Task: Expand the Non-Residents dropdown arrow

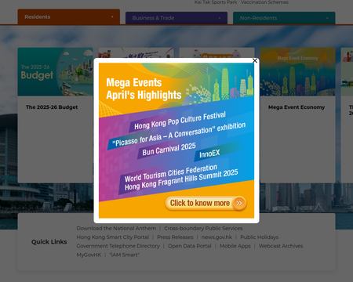Action: coord(327,18)
